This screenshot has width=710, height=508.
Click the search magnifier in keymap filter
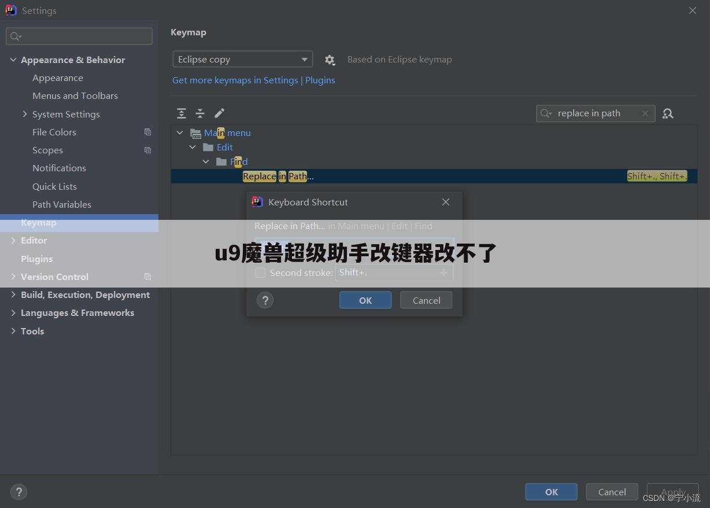coord(546,113)
